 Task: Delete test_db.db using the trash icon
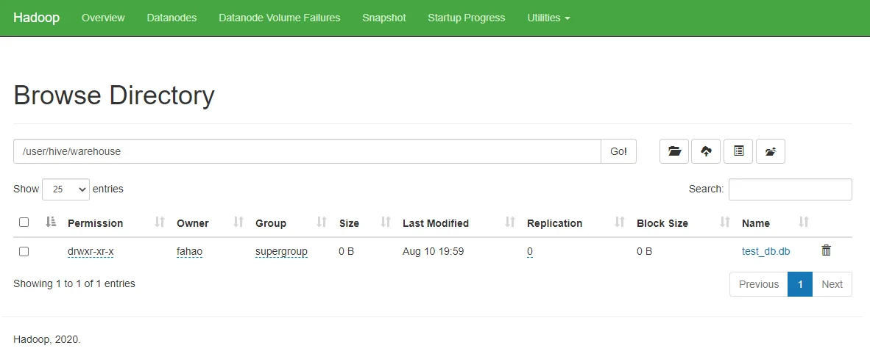tap(826, 251)
